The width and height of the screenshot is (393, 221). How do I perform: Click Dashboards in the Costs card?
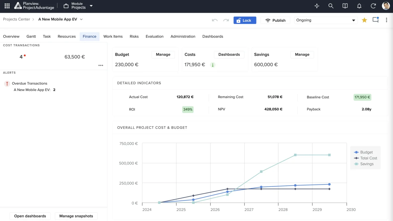coord(229,54)
